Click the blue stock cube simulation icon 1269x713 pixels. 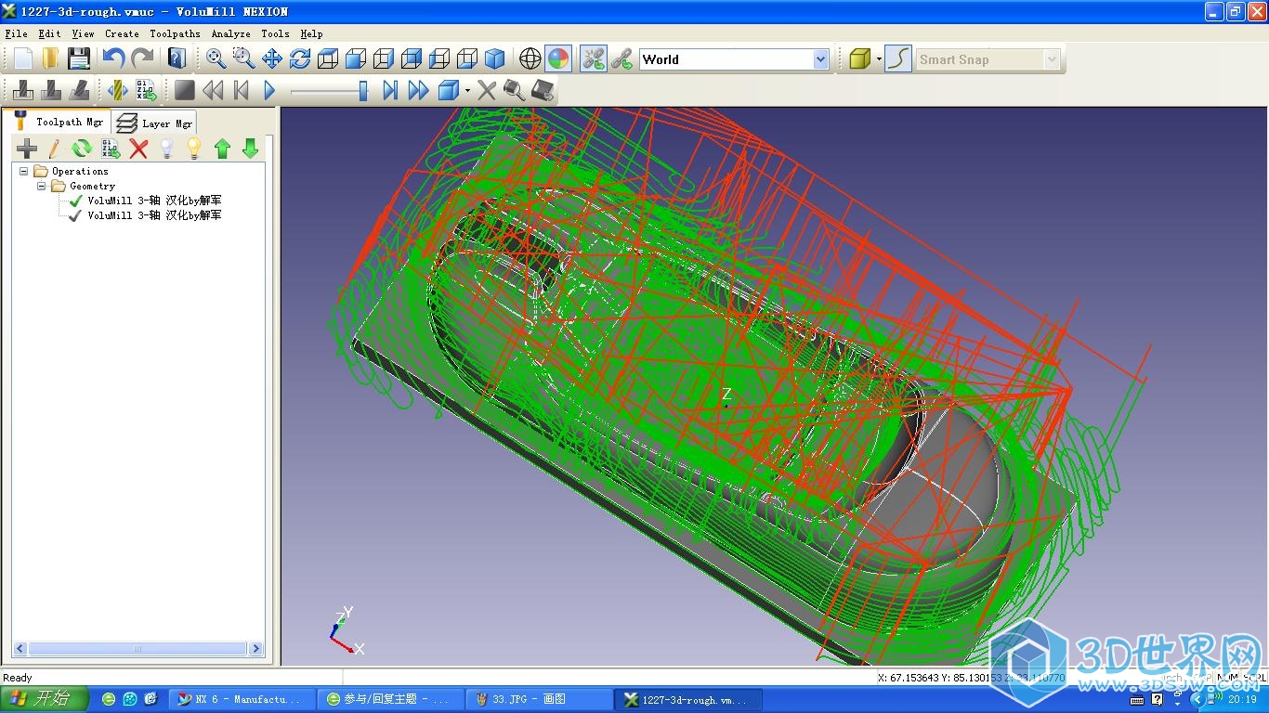[x=448, y=90]
